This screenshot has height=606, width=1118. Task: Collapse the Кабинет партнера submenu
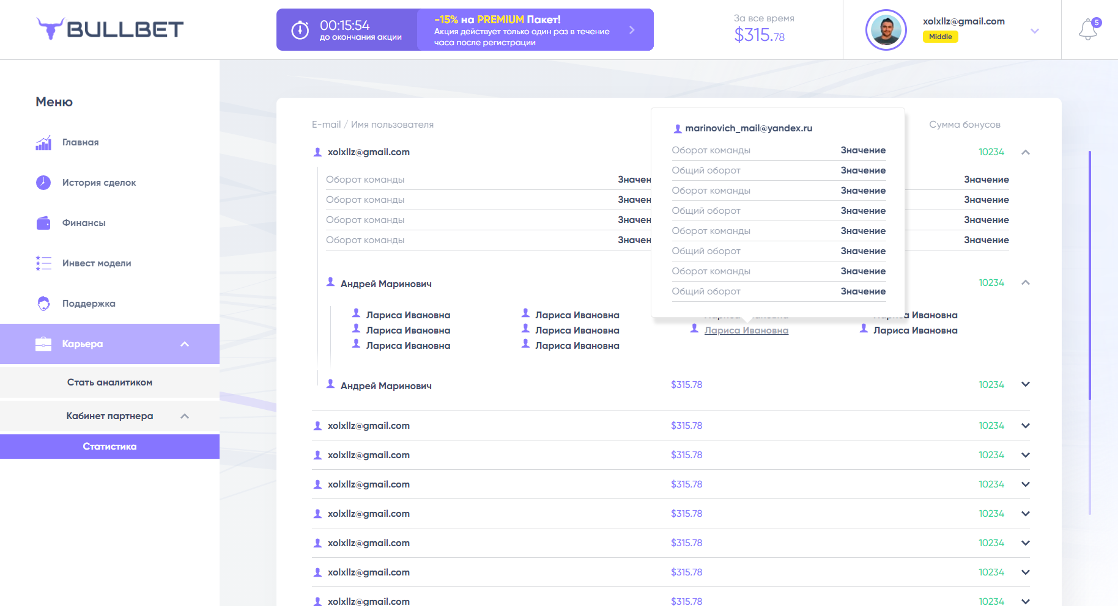185,416
